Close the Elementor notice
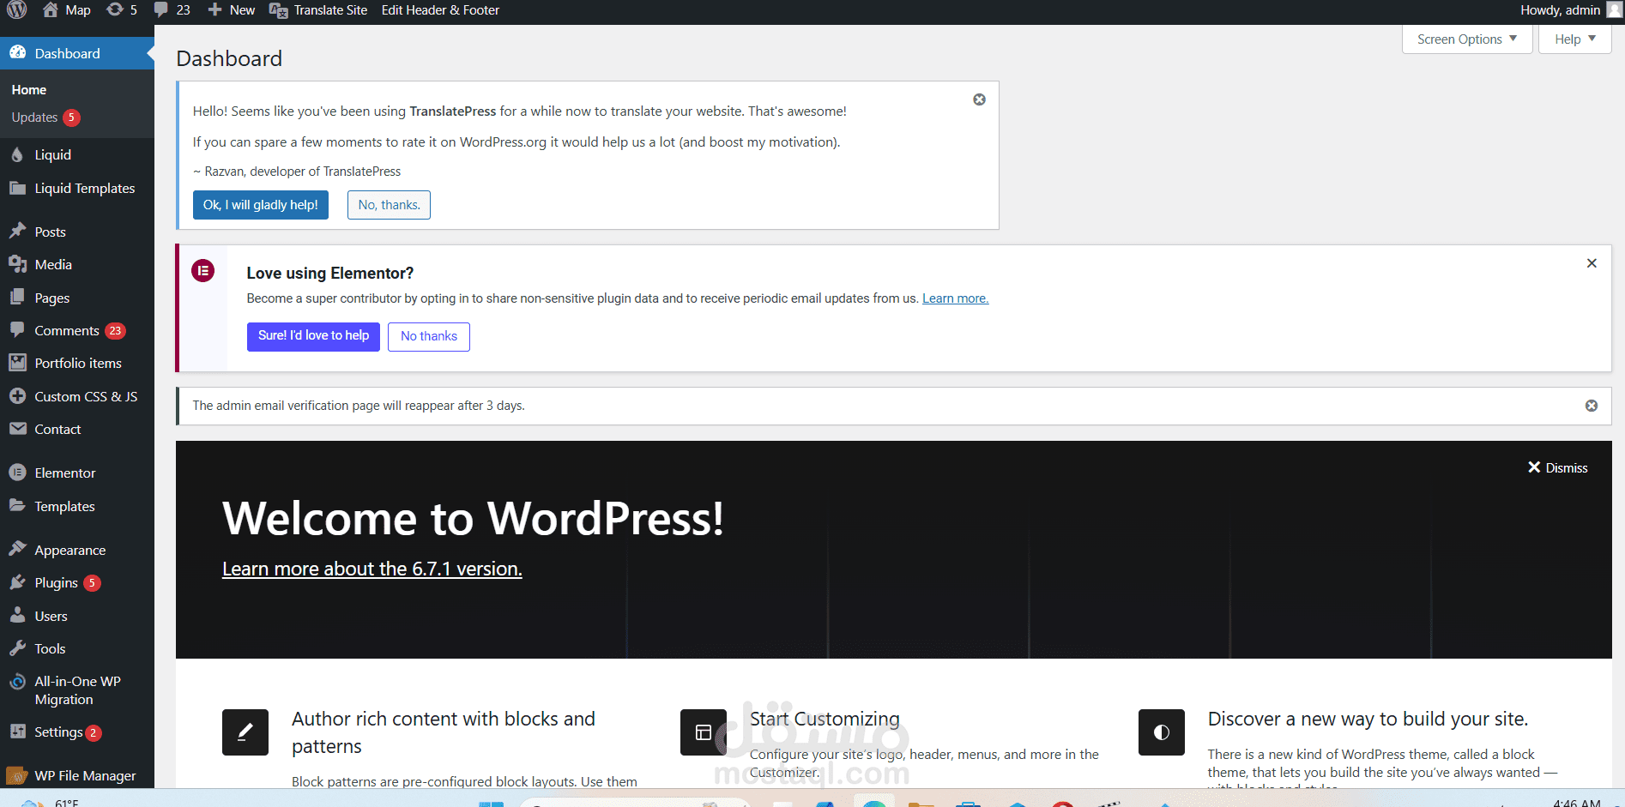 [x=1592, y=263]
